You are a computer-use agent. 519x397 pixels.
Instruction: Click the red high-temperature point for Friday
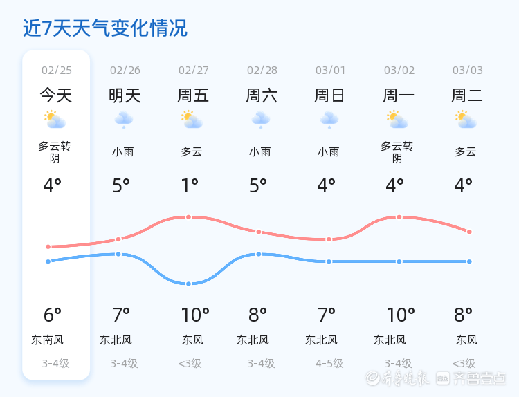tap(188, 217)
